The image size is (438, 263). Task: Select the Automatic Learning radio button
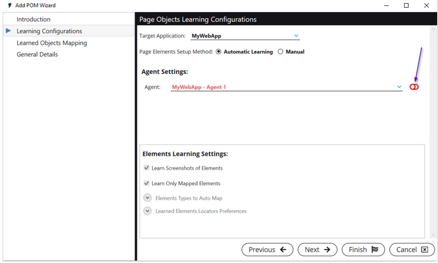click(218, 52)
